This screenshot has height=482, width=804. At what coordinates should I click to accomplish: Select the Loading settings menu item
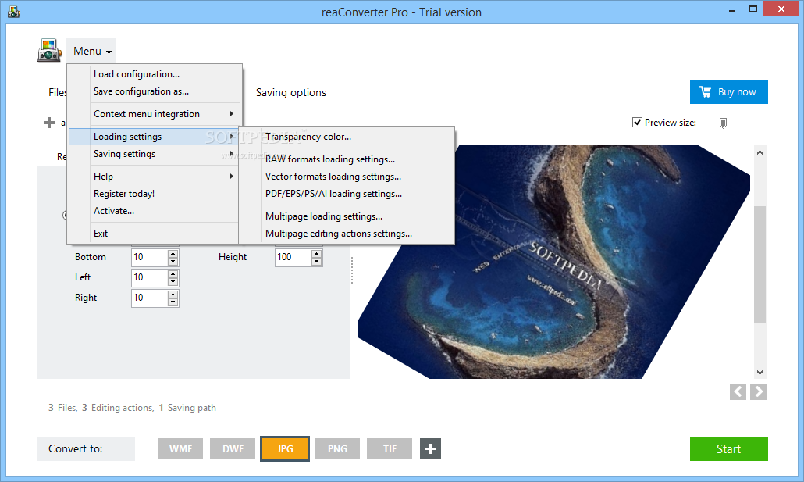[154, 137]
